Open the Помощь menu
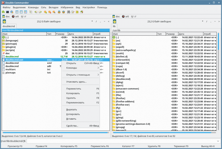222x149 pixels. point(102,7)
